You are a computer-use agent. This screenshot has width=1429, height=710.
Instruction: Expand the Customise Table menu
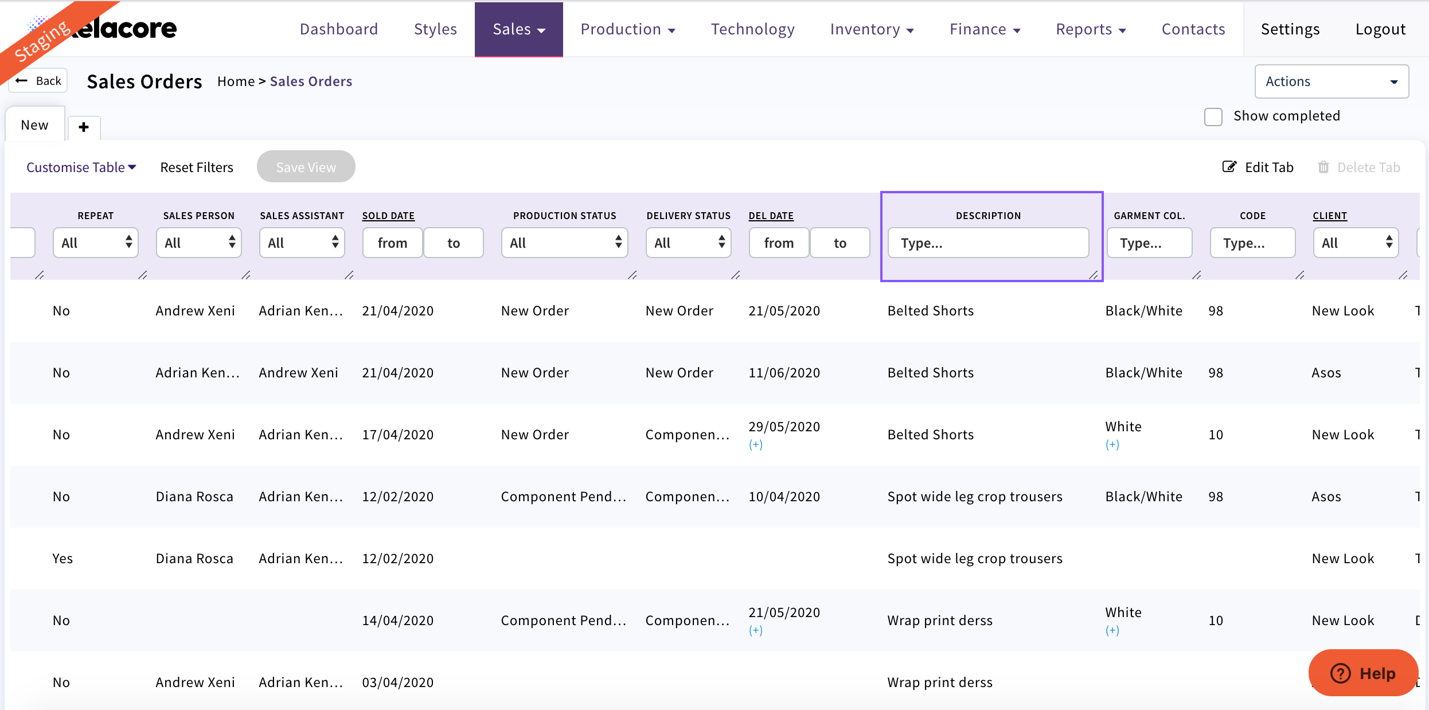point(81,167)
